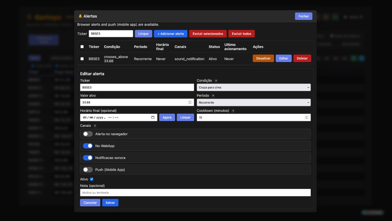Click the Nota (opcional) text field
Image resolution: width=392 pixels, height=221 pixels.
[x=195, y=193]
